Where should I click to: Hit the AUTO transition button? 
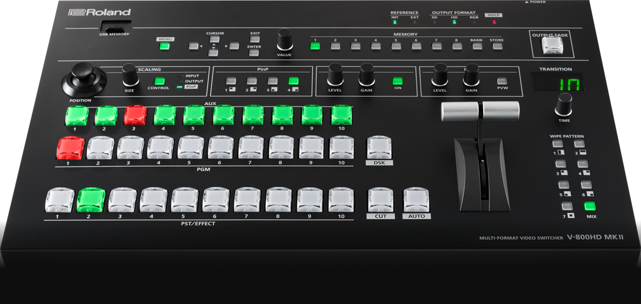(x=417, y=200)
